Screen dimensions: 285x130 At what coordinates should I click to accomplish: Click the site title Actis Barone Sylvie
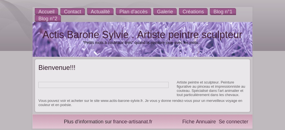(x=142, y=35)
